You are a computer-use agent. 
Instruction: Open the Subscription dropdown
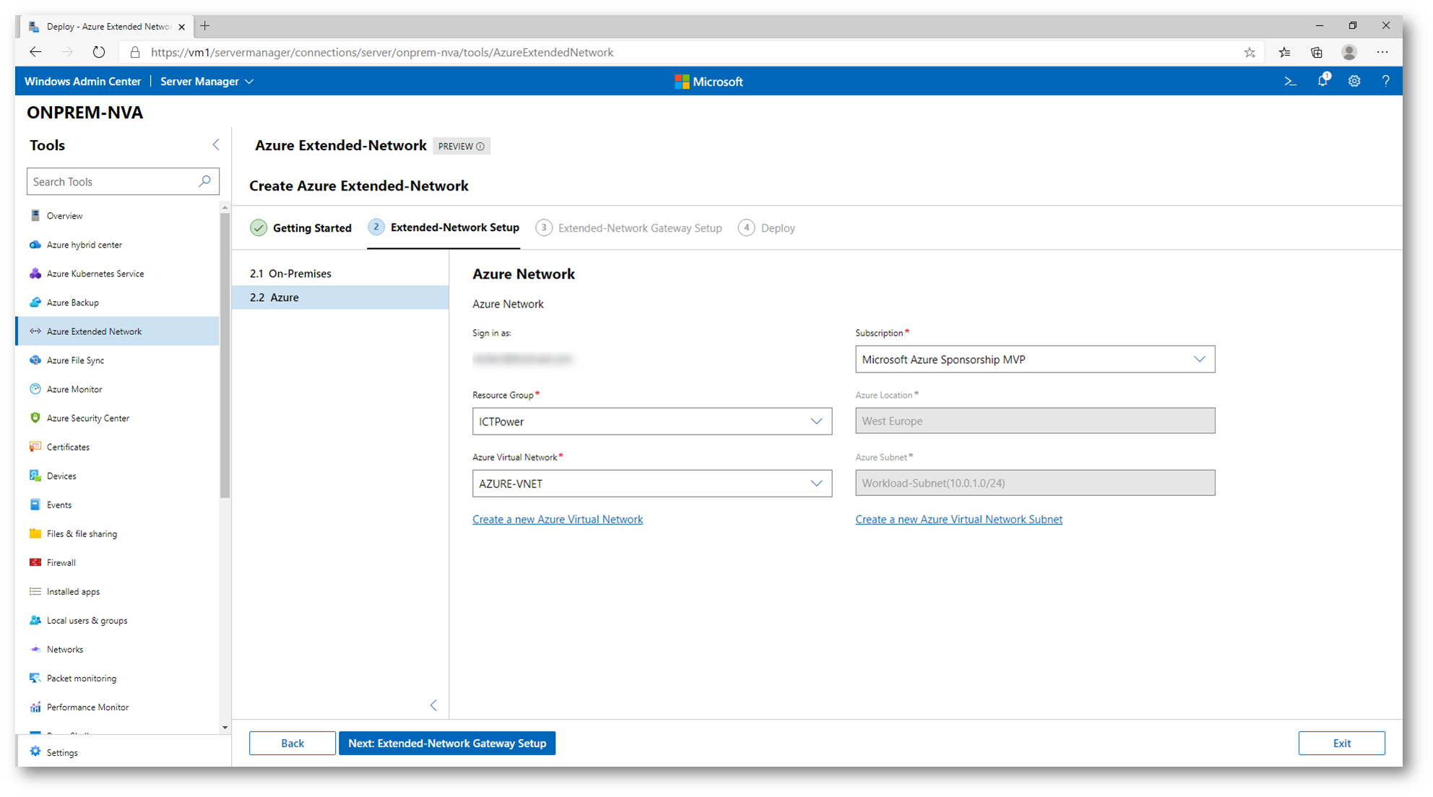click(1035, 360)
